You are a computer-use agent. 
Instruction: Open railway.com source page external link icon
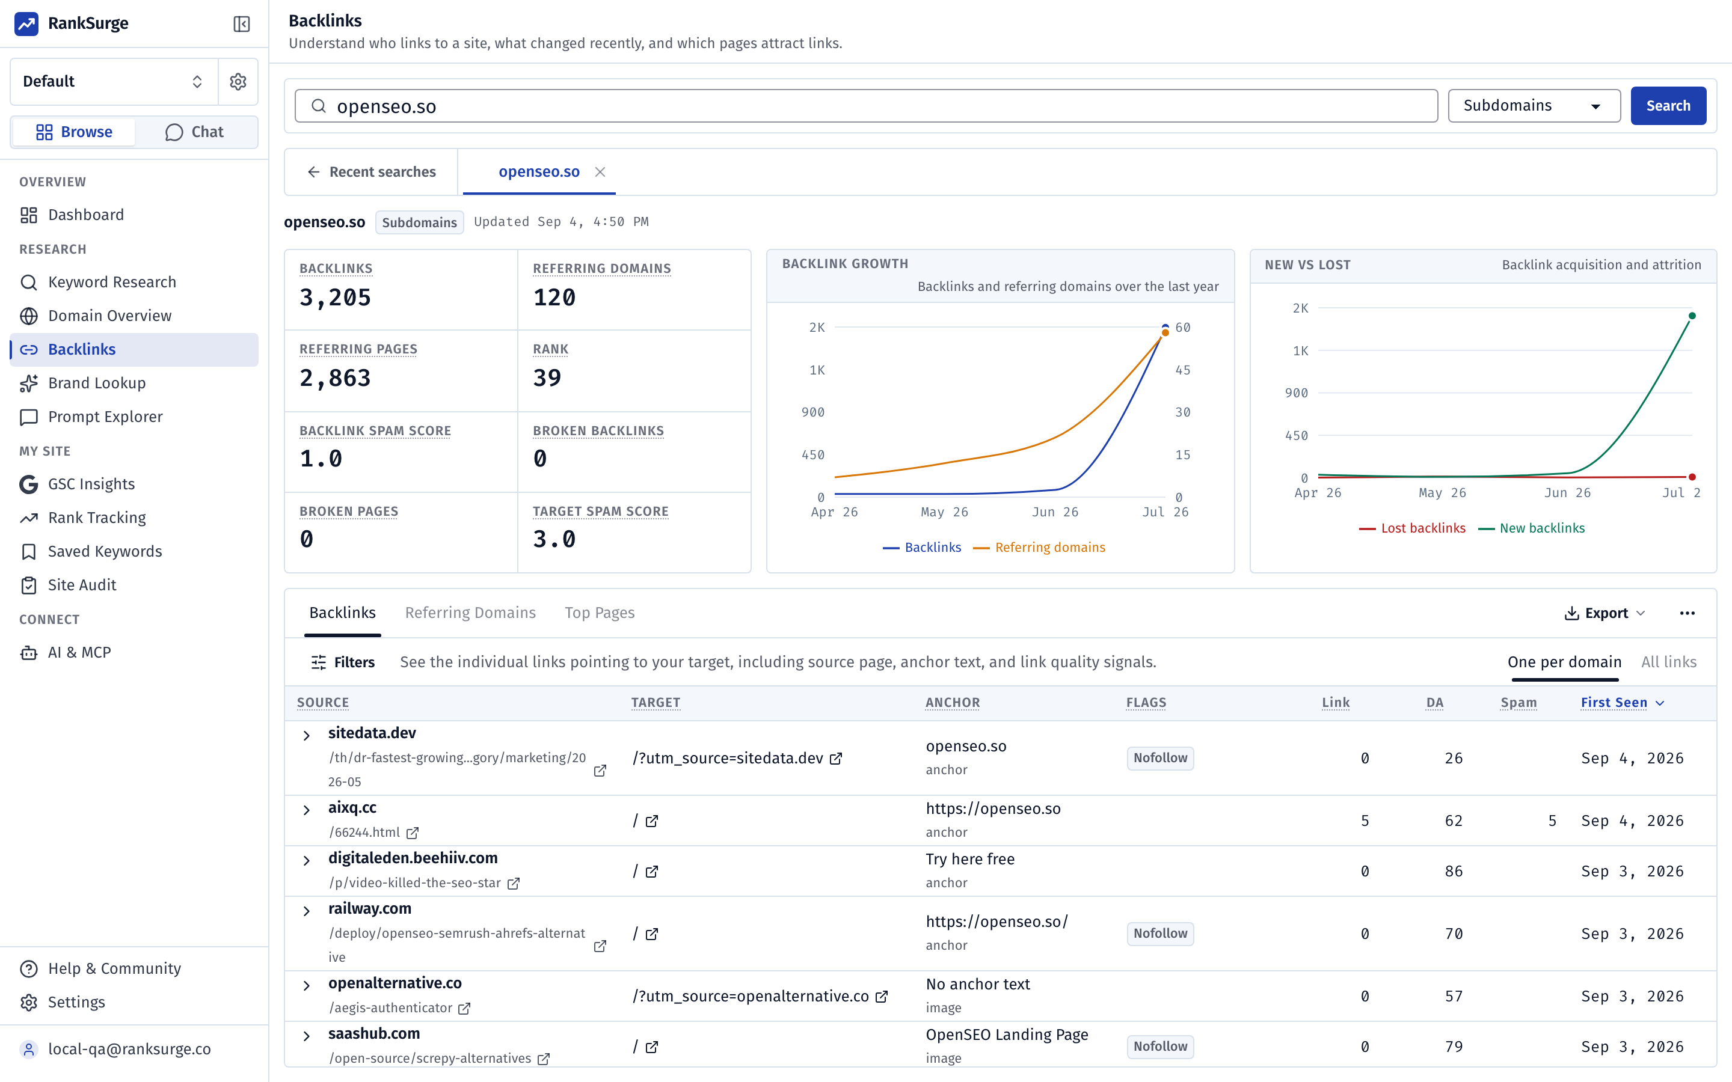(600, 946)
